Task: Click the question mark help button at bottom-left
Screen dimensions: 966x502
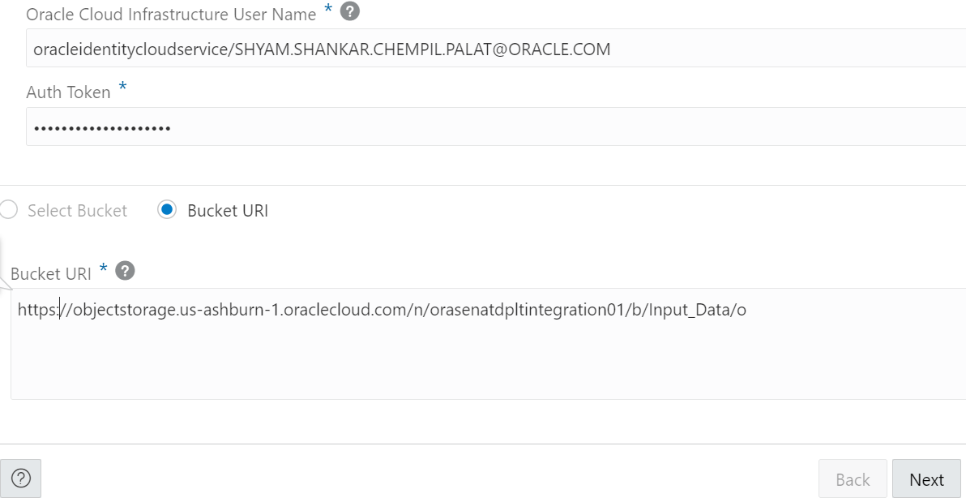Action: point(21,478)
